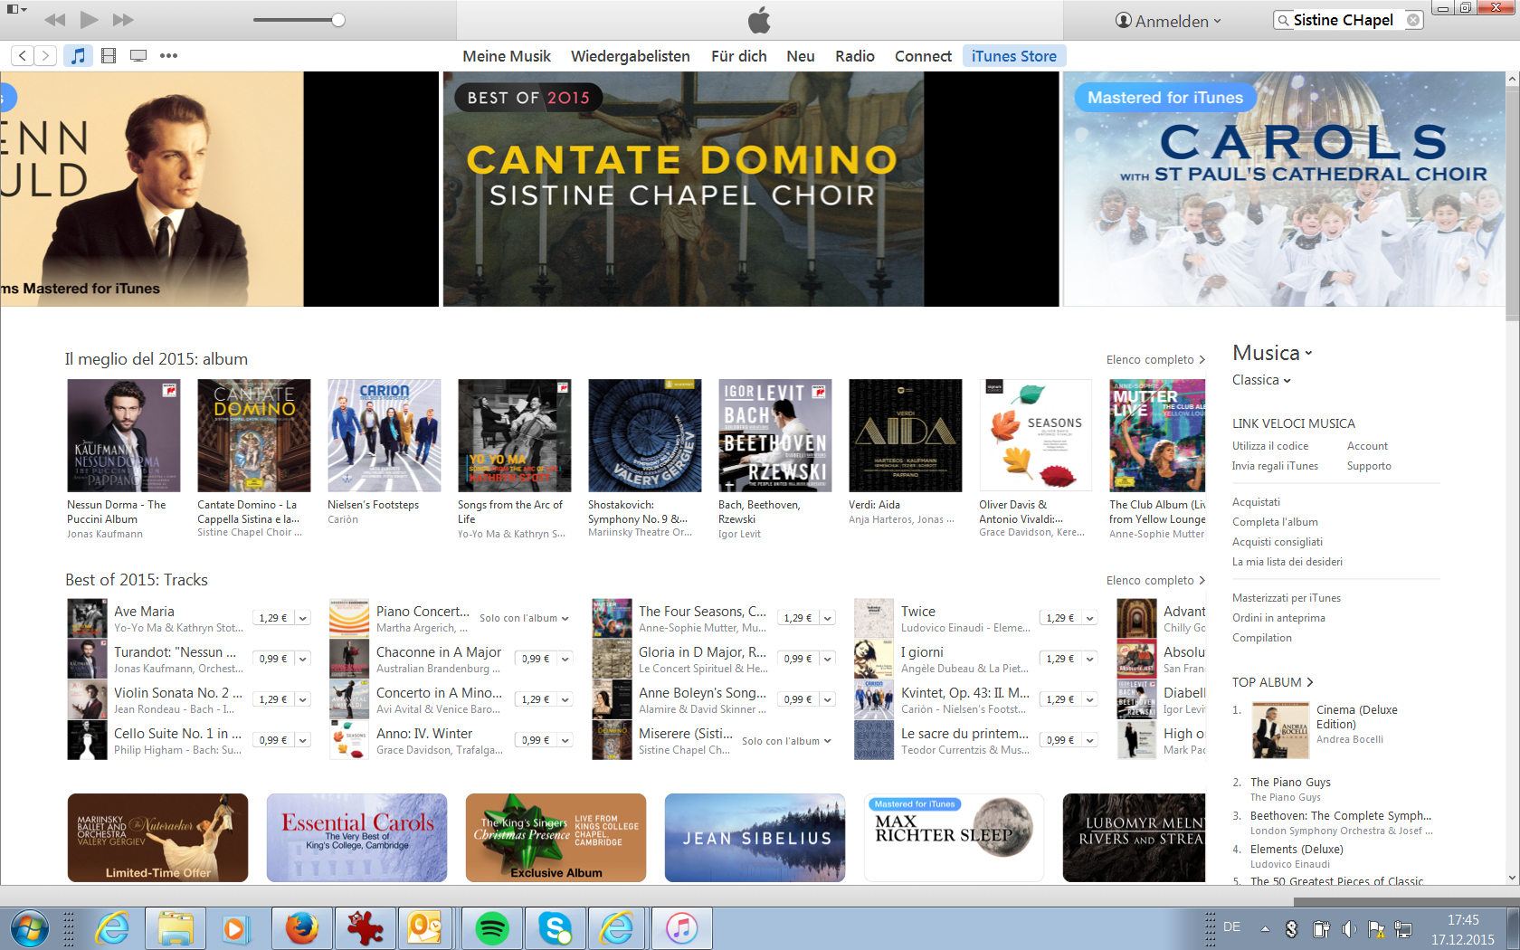Select the TV shows monitor icon

[138, 56]
